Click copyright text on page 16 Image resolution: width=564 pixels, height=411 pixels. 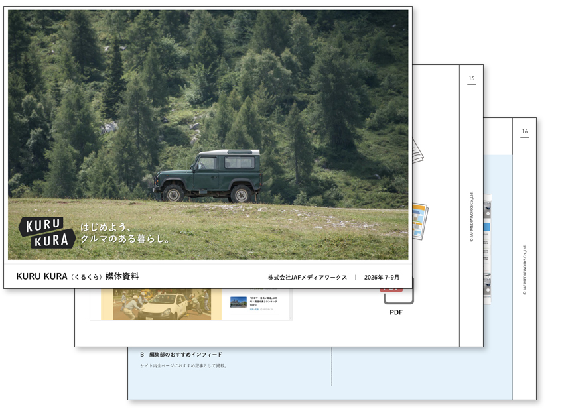(x=525, y=269)
